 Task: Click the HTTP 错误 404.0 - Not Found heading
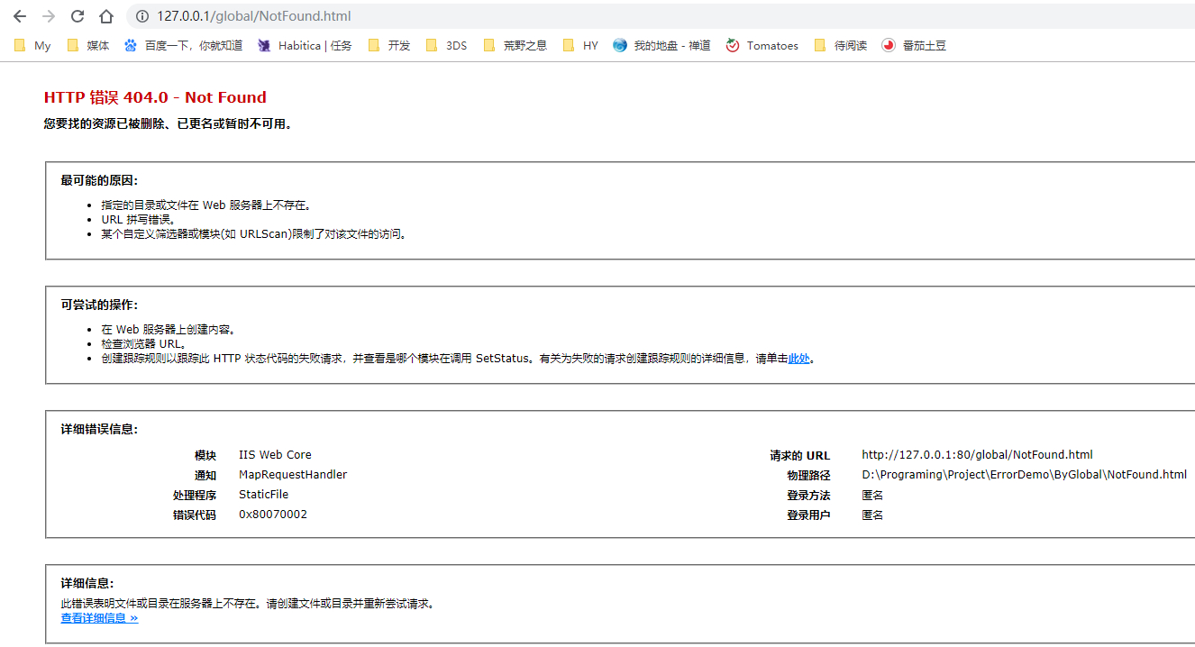(155, 97)
